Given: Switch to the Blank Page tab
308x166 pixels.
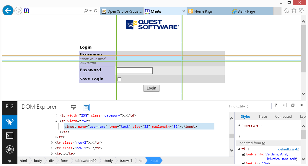Looking at the screenshot, I should pyautogui.click(x=252, y=11).
